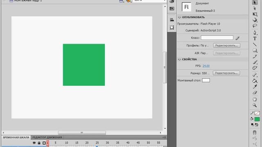
Task: Select the Deco tool
Action: click(x=255, y=68)
